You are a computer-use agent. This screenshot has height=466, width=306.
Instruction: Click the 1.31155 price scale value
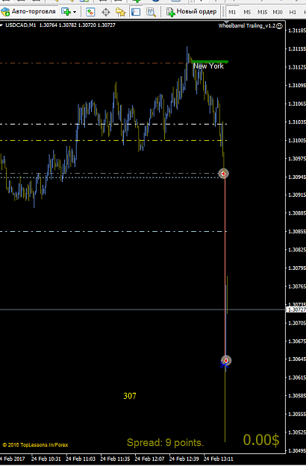(x=297, y=48)
